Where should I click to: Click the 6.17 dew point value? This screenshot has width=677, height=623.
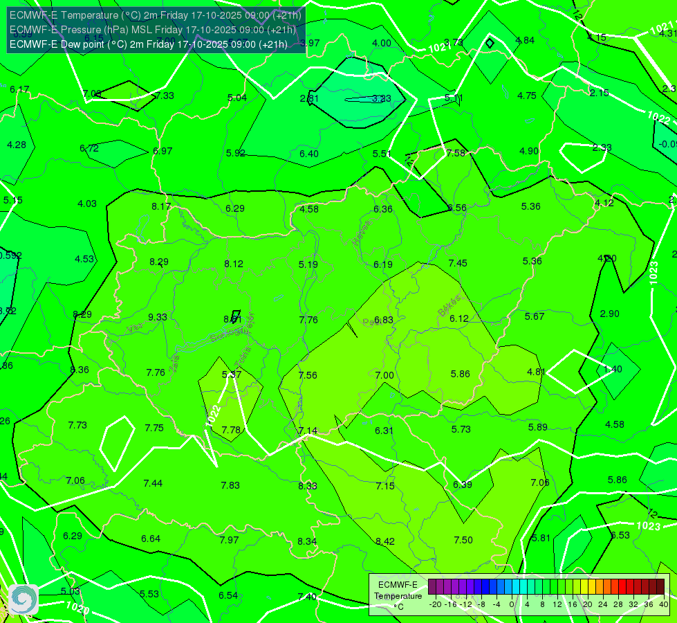[19, 89]
